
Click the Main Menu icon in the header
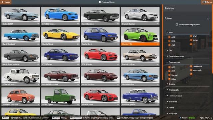[x=100, y=2]
